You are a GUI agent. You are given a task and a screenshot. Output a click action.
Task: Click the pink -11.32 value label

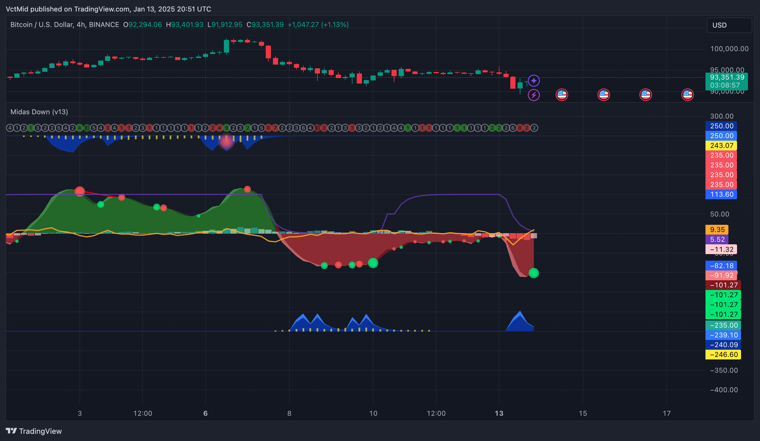tap(721, 249)
